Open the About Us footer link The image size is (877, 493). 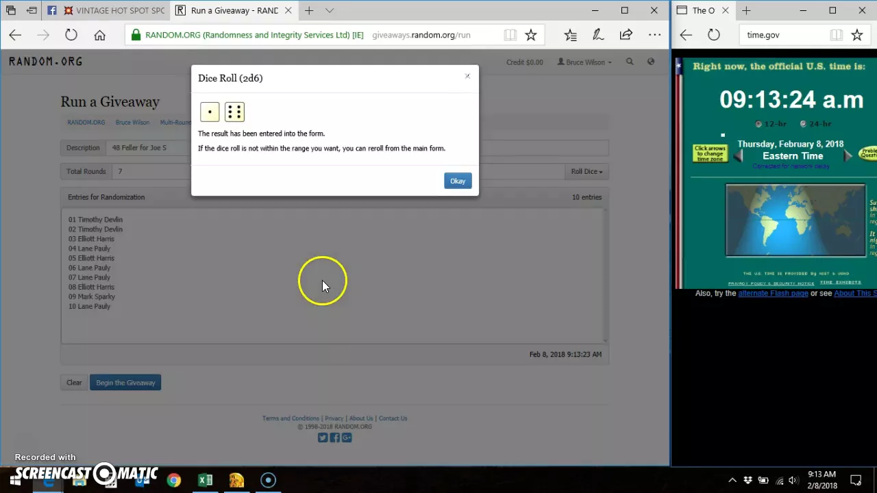[361, 418]
